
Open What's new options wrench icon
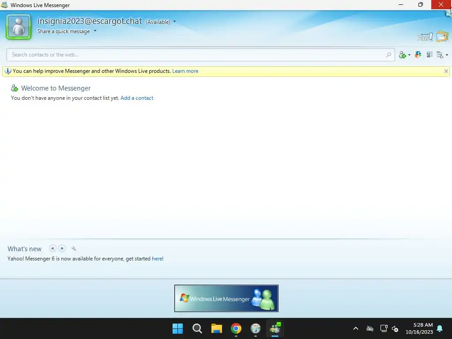coord(74,249)
